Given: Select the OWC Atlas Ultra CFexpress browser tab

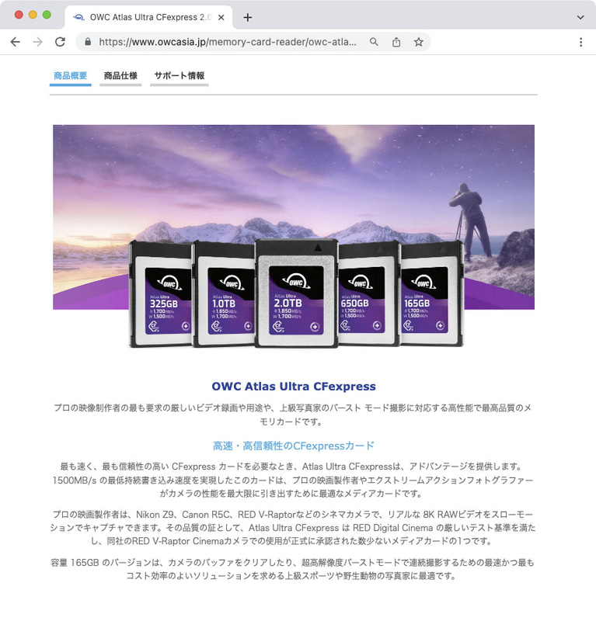Looking at the screenshot, I should coord(148,17).
